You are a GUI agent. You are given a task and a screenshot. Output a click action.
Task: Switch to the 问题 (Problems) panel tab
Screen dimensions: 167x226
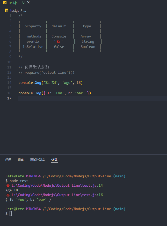(8, 160)
